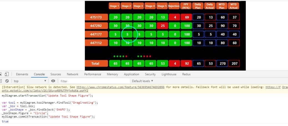
Task: Click the Stage 5 column header
Action: coord(162,6)
